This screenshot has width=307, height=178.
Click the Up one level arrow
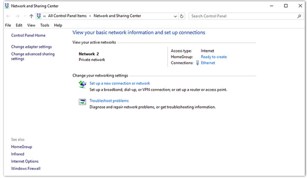(x=31, y=16)
